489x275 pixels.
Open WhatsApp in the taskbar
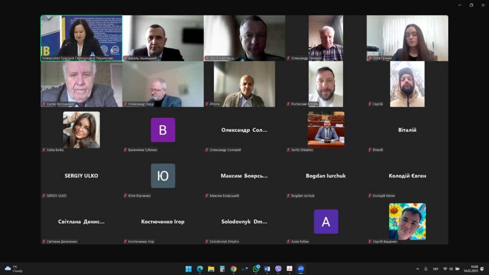(256, 269)
